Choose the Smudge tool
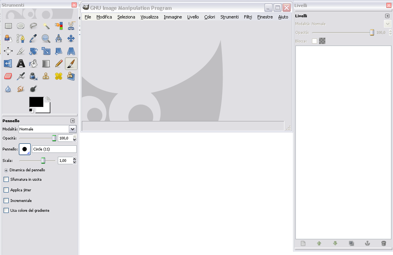The image size is (393, 255). pos(20,89)
